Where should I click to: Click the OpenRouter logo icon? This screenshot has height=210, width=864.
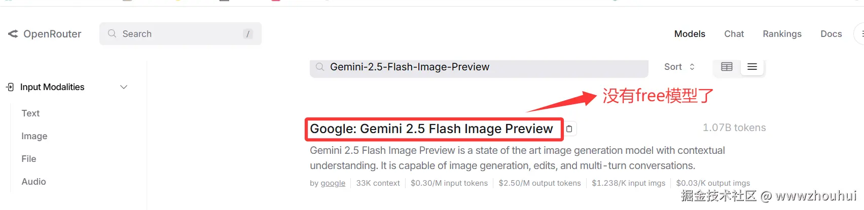(x=13, y=34)
